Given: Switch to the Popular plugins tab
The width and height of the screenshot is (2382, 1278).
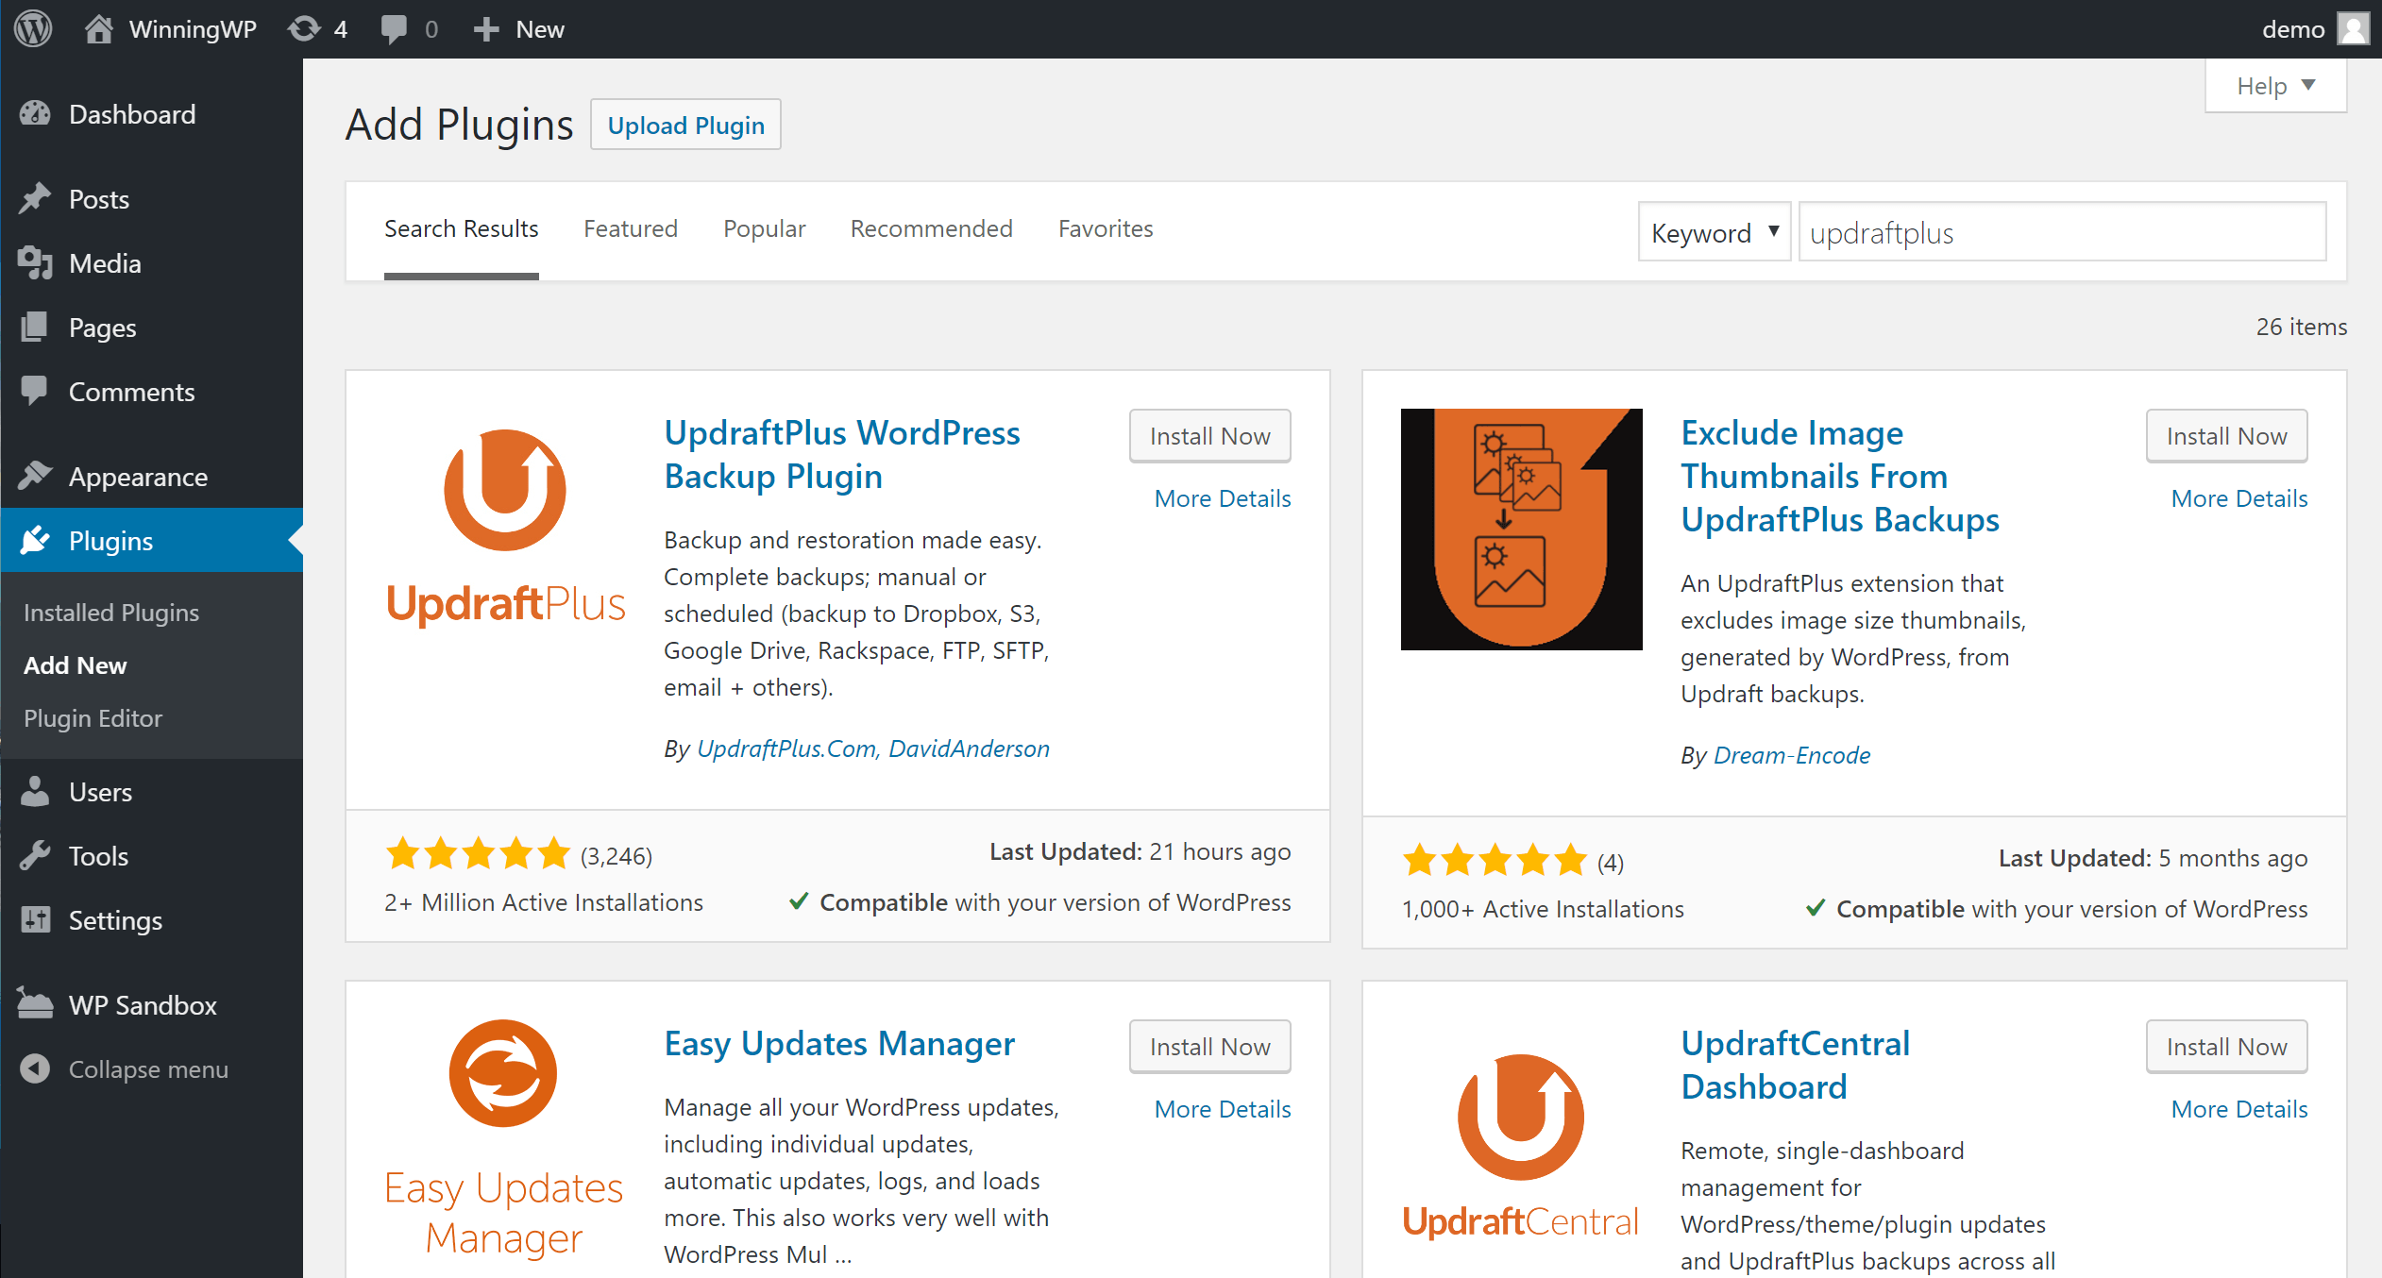Looking at the screenshot, I should (x=764, y=227).
